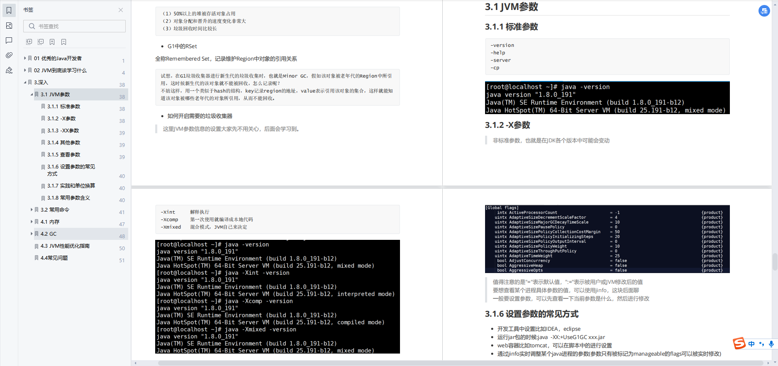The width and height of the screenshot is (778, 366).
Task: Select the '3.深入' bookmark
Action: click(x=41, y=83)
